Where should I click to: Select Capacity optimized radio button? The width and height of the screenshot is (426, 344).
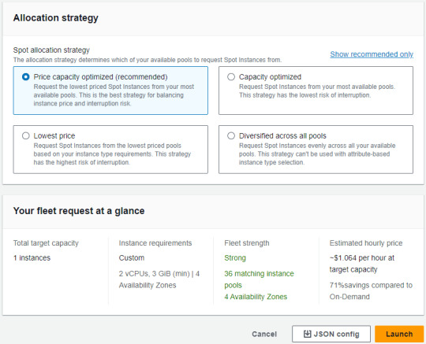point(231,77)
